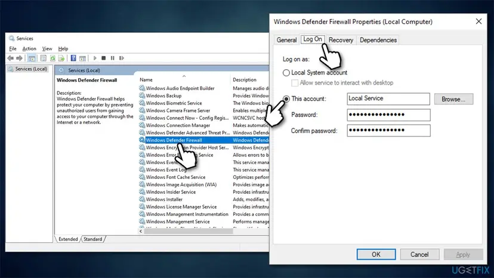Select the Local System account radio button
494x278 pixels.
(x=286, y=73)
